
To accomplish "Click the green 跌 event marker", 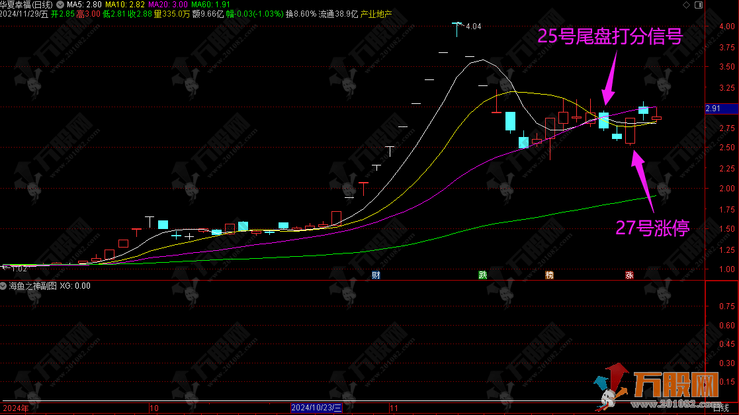I will click(483, 275).
